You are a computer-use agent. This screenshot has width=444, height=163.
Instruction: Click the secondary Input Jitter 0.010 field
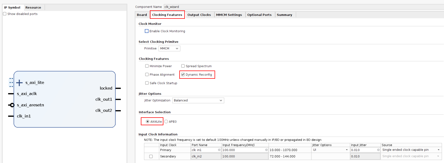365,156
